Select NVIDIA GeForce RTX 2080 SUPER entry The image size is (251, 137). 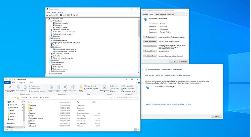tap(66, 51)
